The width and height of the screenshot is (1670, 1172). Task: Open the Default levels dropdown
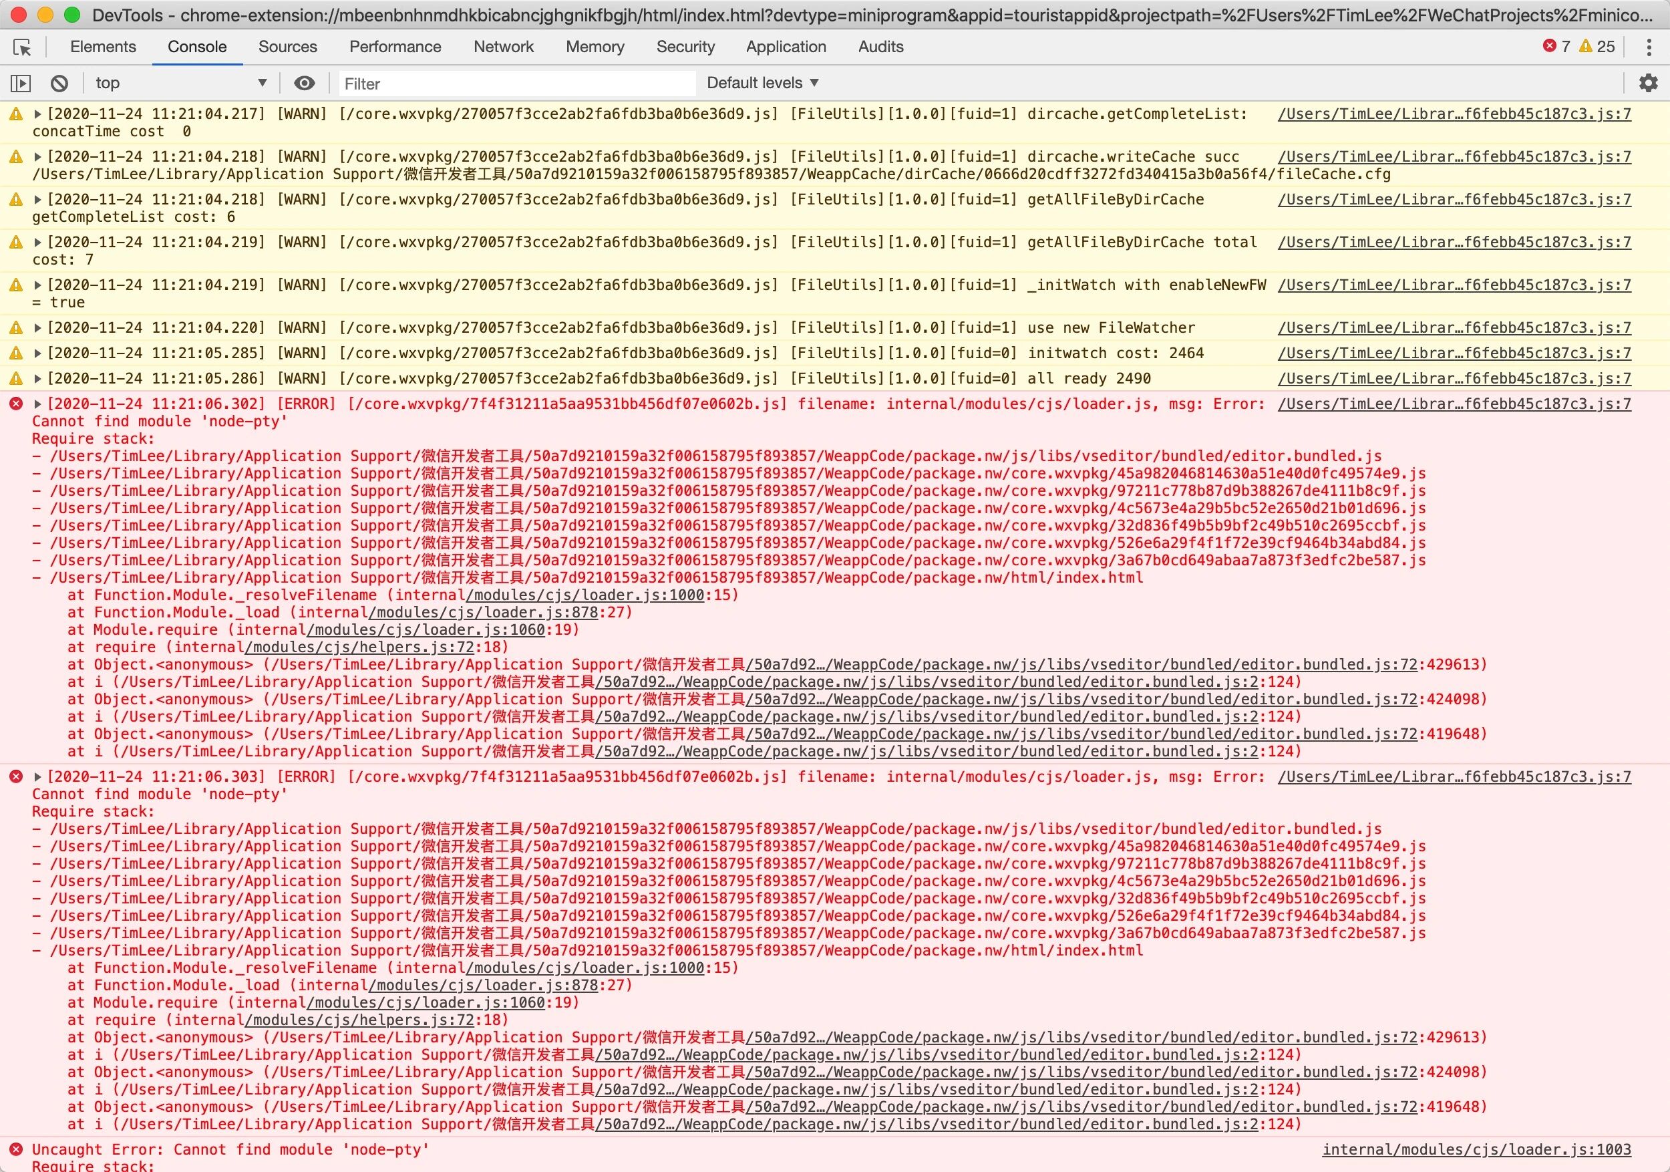[x=762, y=83]
